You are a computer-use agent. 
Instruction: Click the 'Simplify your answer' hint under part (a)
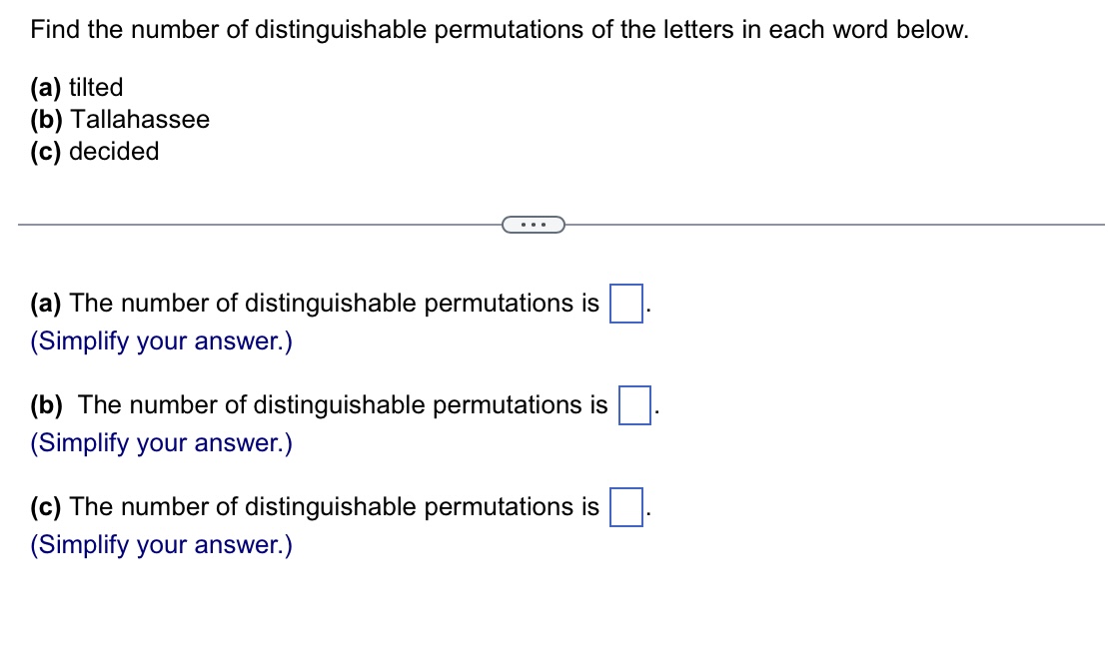[x=160, y=341]
